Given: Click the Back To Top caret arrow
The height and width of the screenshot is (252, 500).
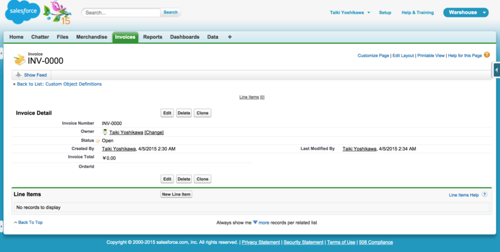Looking at the screenshot, I should pos(15,223).
